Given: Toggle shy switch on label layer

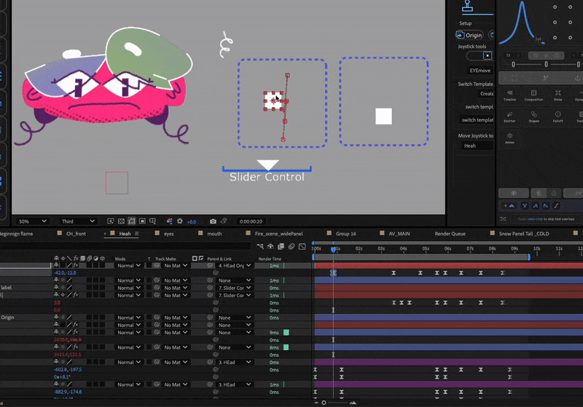Looking at the screenshot, I should [56, 288].
